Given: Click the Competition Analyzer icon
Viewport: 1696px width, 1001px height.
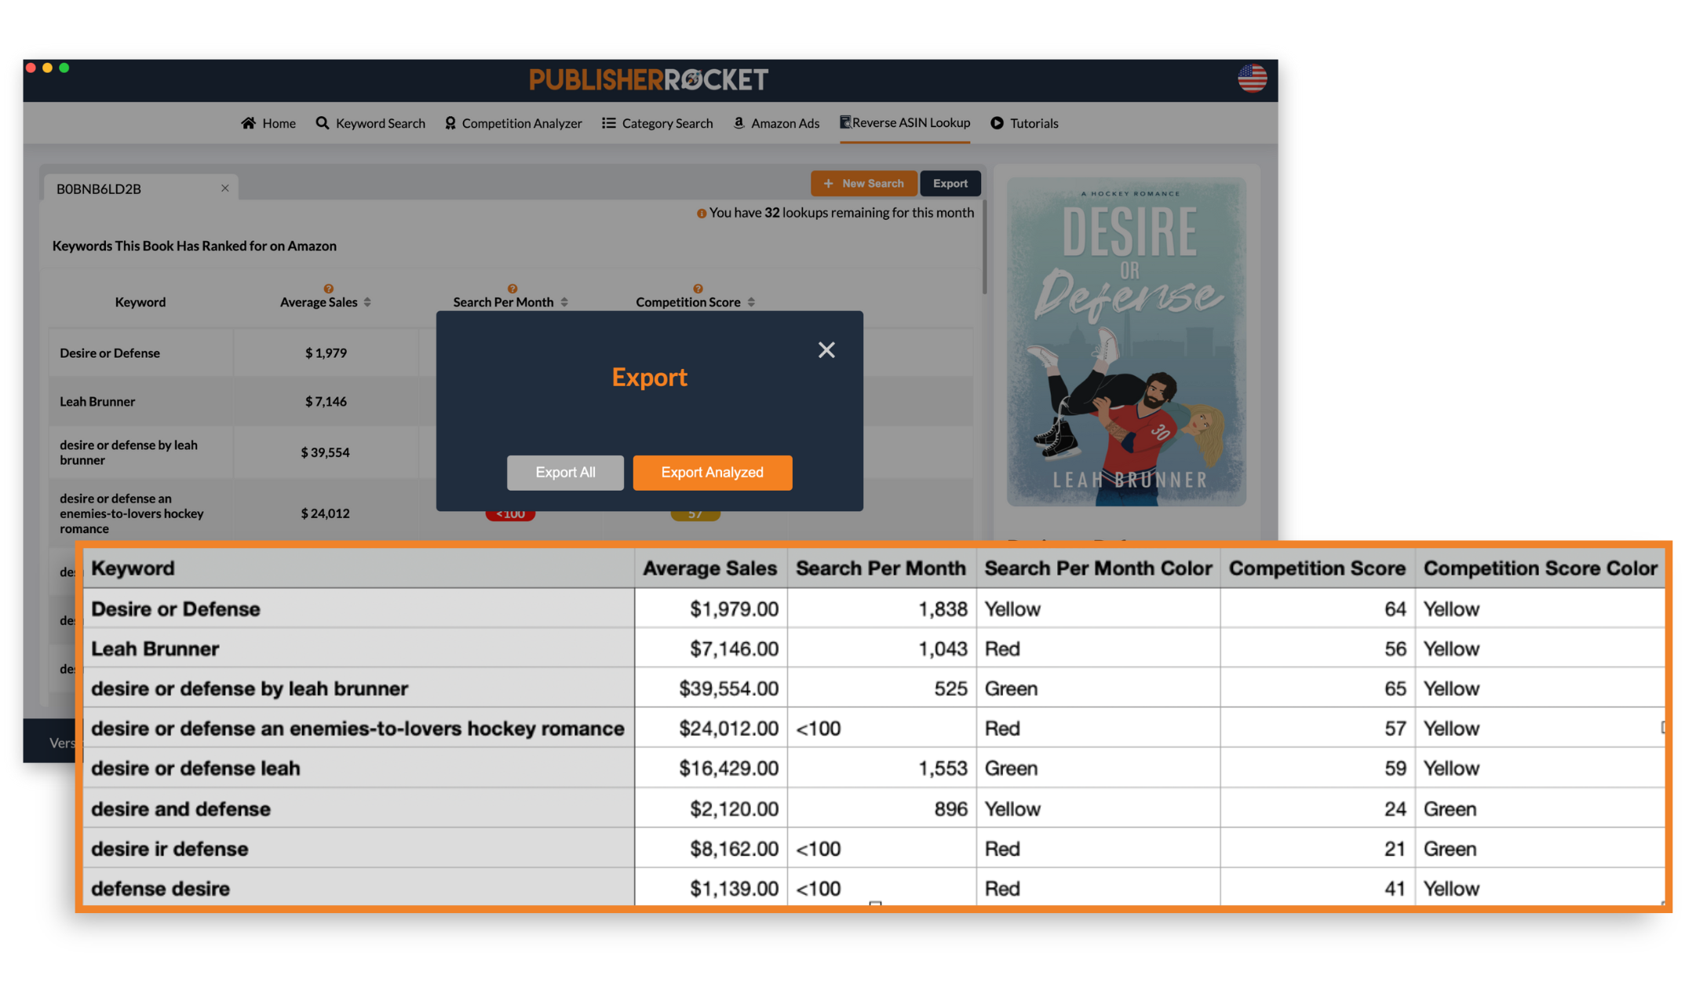Looking at the screenshot, I should click(x=450, y=123).
